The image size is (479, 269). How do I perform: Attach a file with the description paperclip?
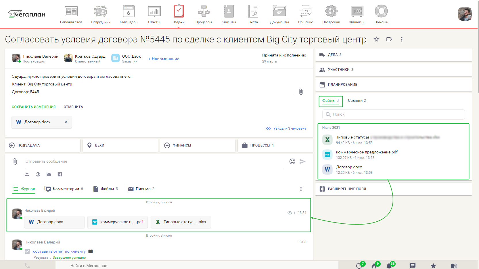point(301,92)
